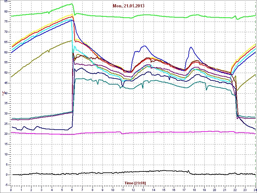Viewport: 257px width, 193px height.
Task: Select the 25 label on temperature axis
Action: click(6, 124)
